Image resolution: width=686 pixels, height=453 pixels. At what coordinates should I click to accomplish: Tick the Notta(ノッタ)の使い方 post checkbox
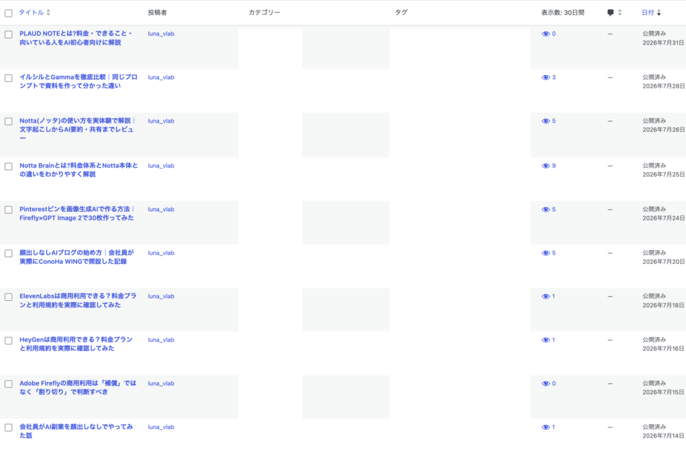click(8, 122)
